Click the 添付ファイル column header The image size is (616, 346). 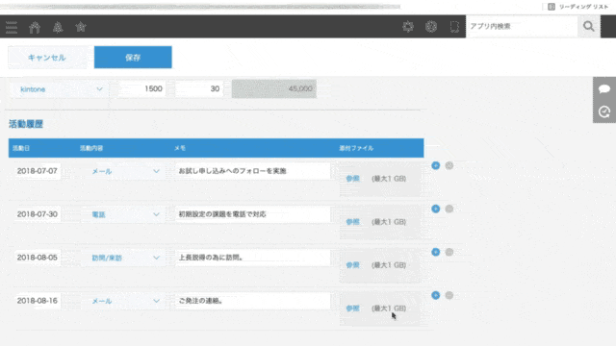click(356, 148)
